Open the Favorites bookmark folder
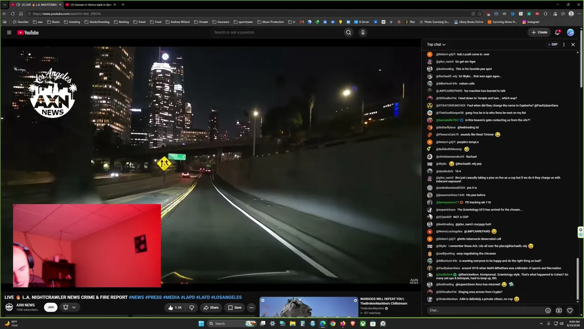 pos(21,22)
